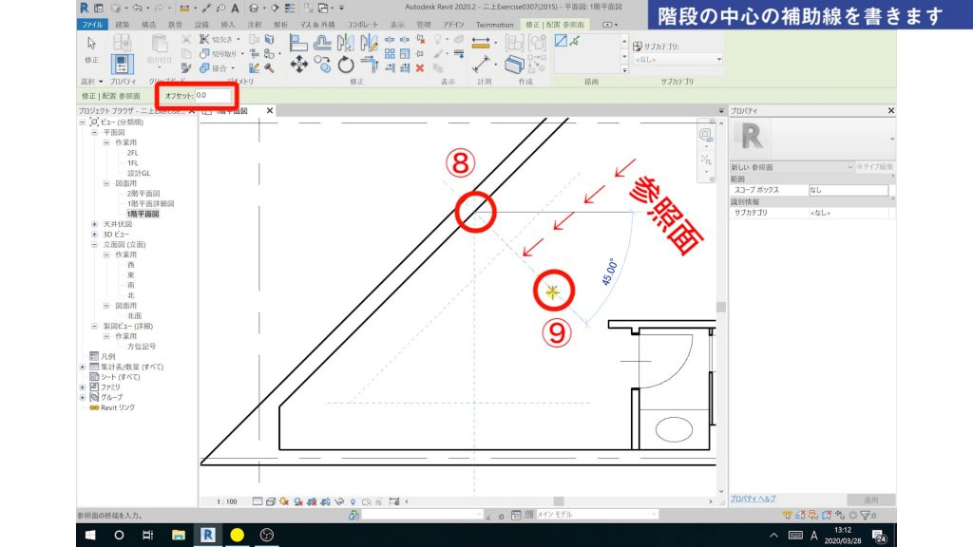Open the type selector dropdown in Properties

[891, 139]
